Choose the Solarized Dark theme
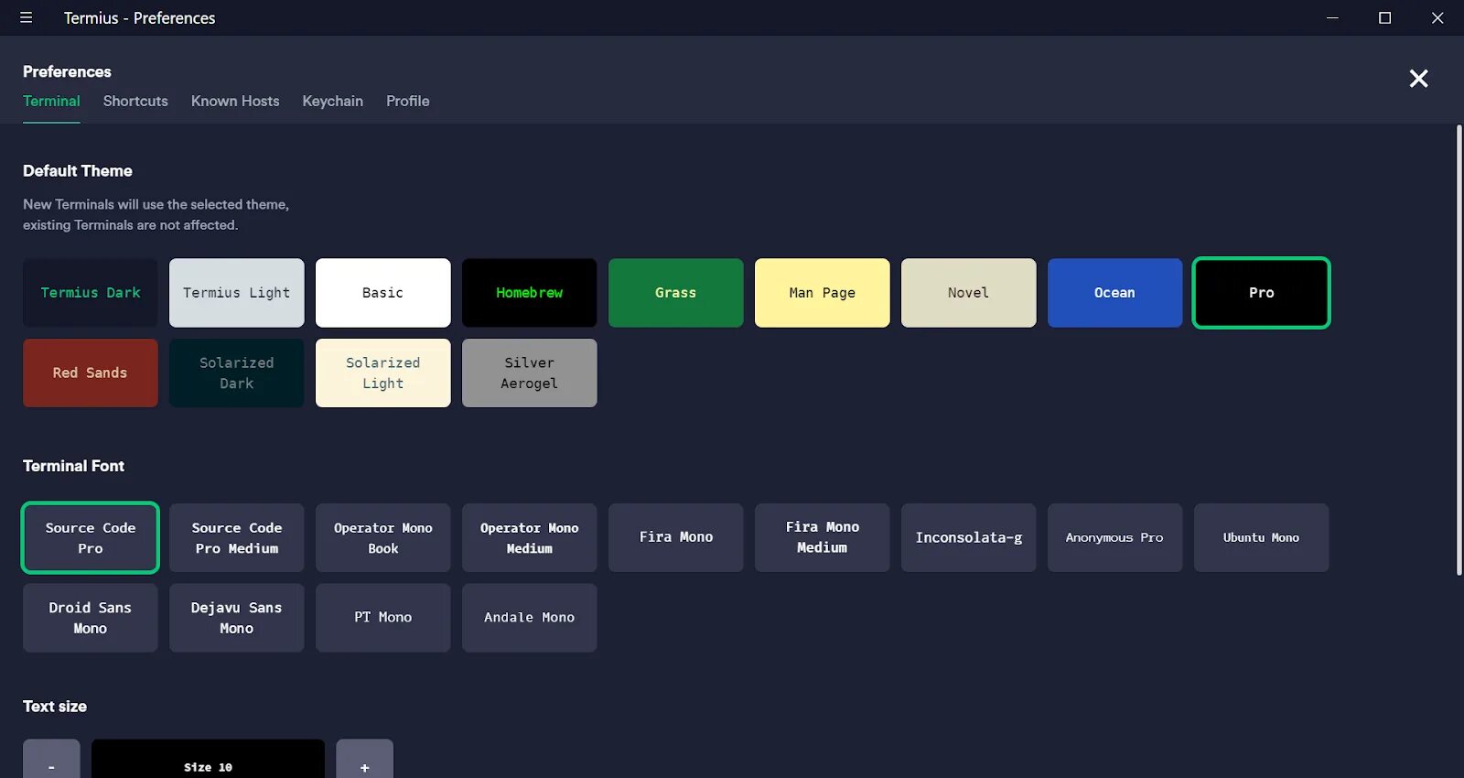 coord(237,373)
